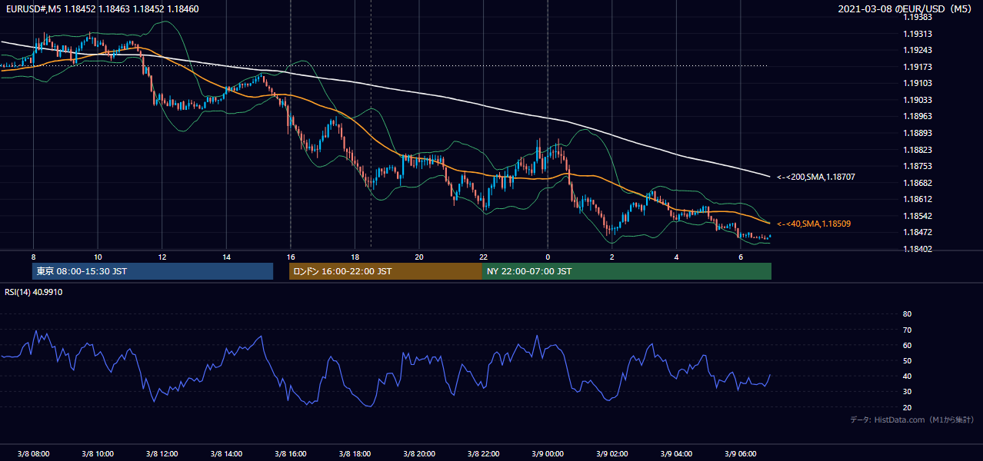Click hour tick 6 under the price chart
Image resolution: width=983 pixels, height=461 pixels.
tap(740, 257)
